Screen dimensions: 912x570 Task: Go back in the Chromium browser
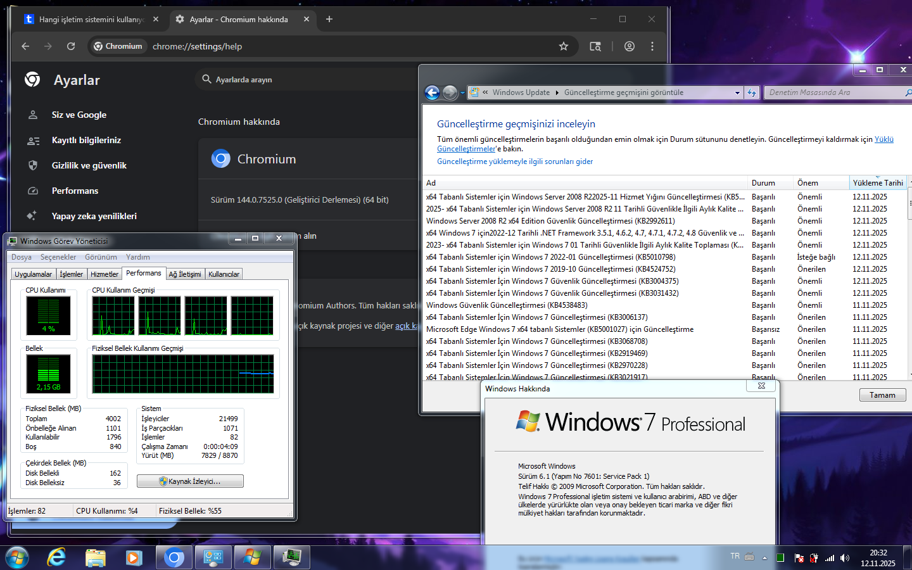click(x=25, y=46)
